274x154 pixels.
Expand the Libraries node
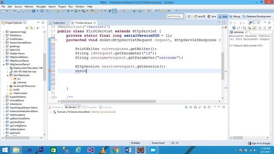coord(12,83)
